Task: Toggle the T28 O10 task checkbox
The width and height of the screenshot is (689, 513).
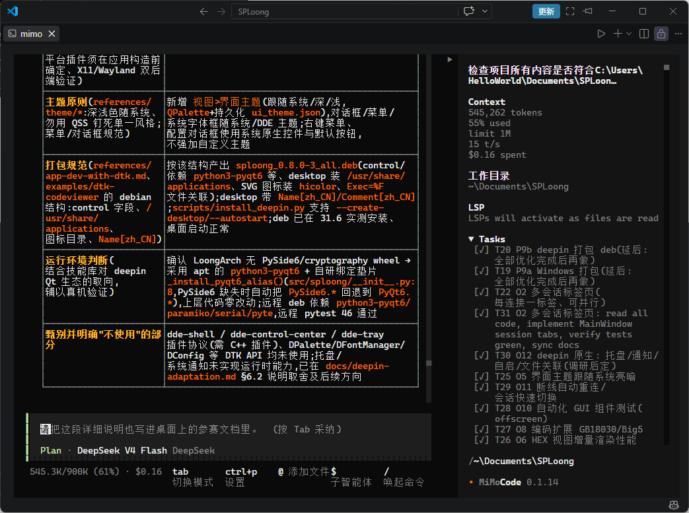Action: (x=482, y=408)
